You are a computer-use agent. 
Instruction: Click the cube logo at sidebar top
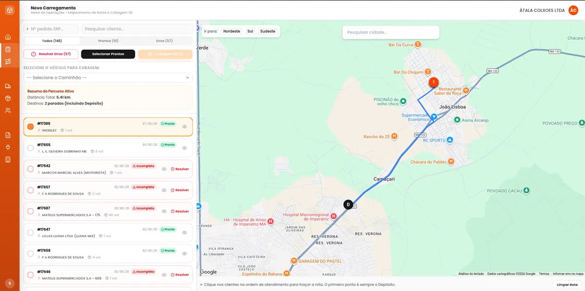point(10,10)
